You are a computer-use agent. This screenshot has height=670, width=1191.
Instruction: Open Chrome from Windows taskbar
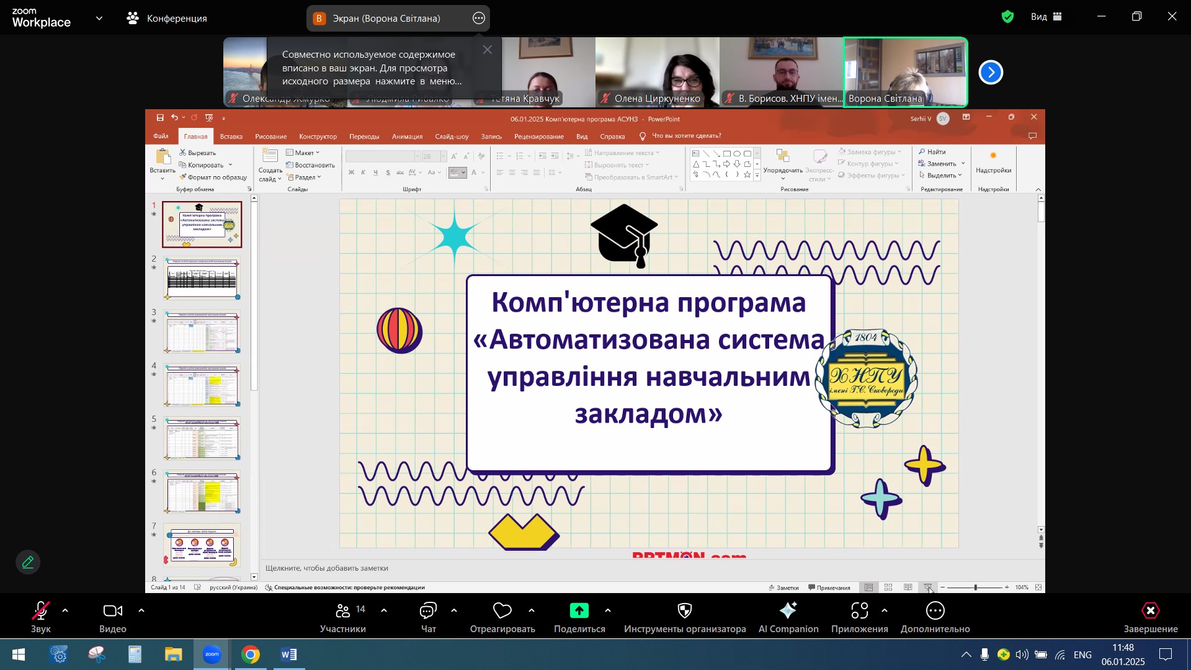click(251, 655)
